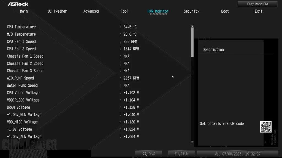Screen dimensions: 282x158
Task: Click the +1.120 V value
Action: pyautogui.click(x=131, y=122)
